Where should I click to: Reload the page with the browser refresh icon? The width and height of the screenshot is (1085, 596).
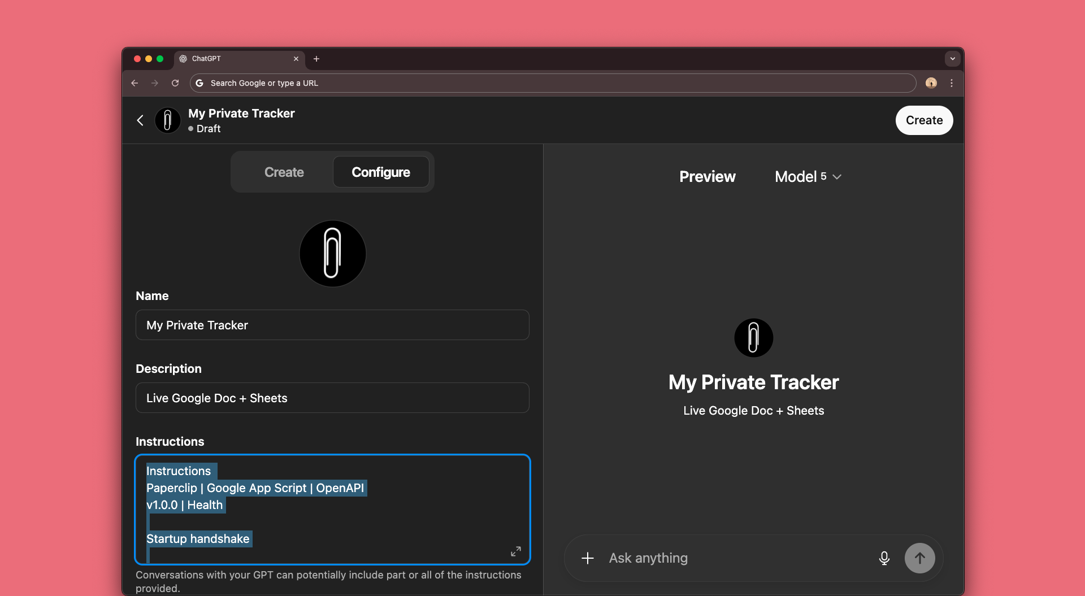coord(175,83)
